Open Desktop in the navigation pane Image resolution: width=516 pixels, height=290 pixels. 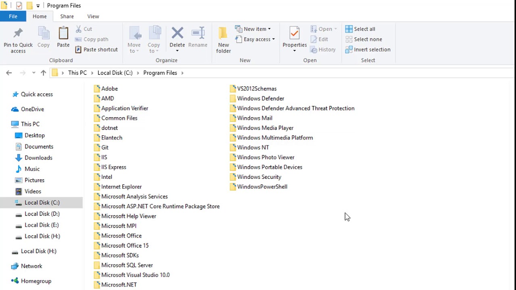(x=30, y=135)
